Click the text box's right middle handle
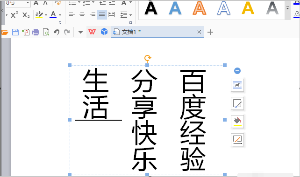300x177 pixels. coord(225,120)
